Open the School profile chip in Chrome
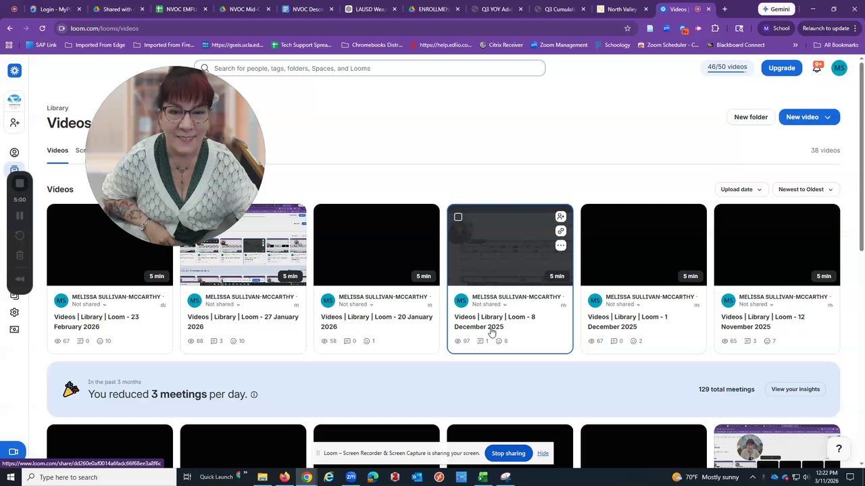The image size is (865, 486). (x=776, y=28)
